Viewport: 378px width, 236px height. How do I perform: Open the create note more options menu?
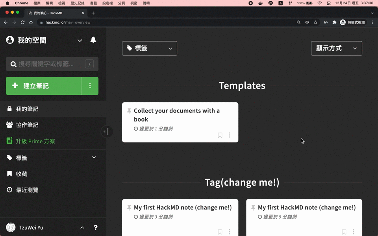[x=90, y=86]
